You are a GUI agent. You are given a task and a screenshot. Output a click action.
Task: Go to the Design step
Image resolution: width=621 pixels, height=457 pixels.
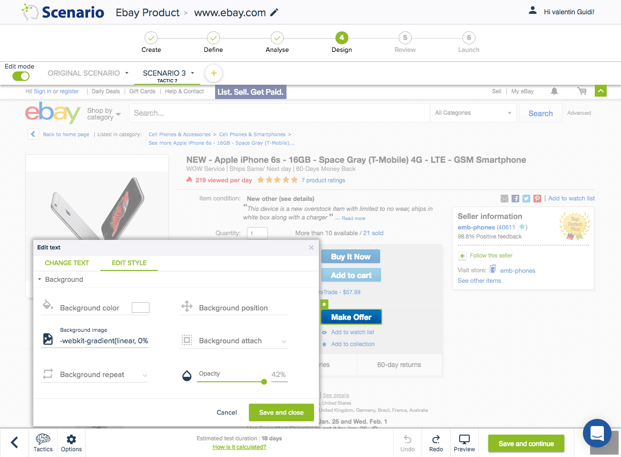pos(342,42)
